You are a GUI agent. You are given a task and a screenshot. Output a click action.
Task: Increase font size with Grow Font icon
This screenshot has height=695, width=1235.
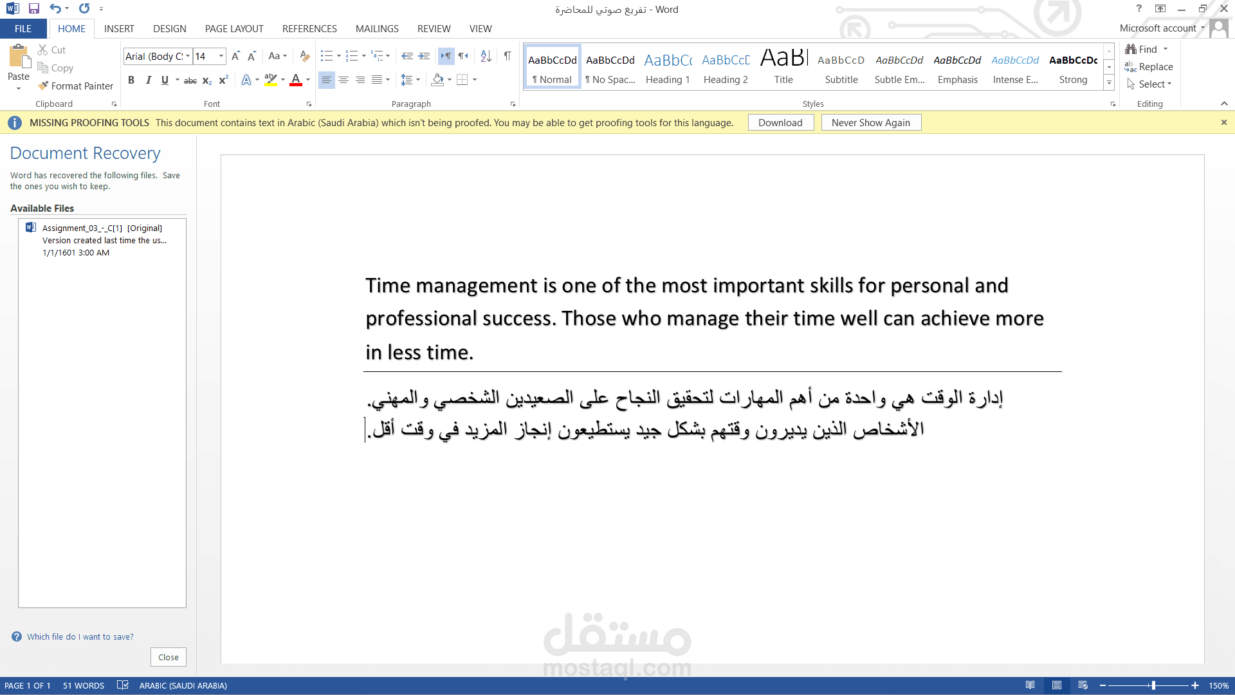235,56
